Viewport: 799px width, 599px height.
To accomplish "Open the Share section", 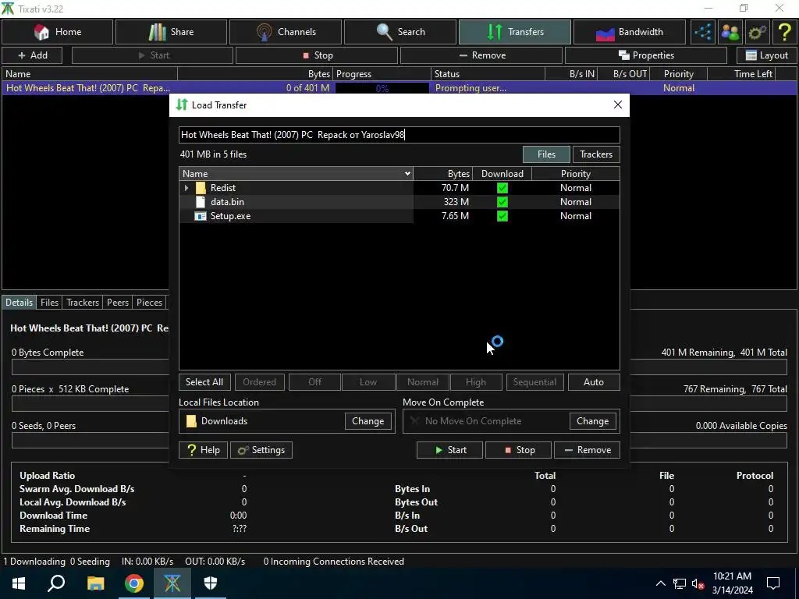I will pos(171,32).
